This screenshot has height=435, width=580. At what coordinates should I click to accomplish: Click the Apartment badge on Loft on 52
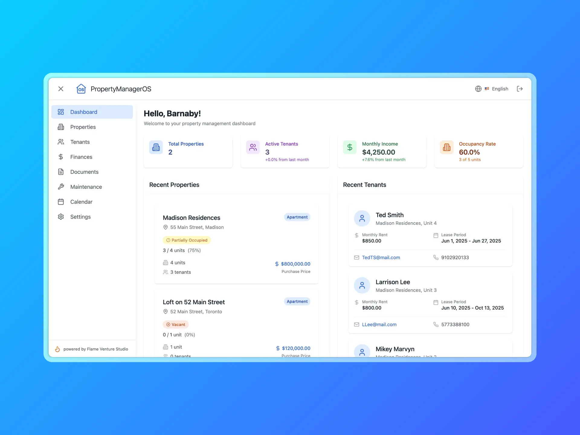click(x=297, y=301)
